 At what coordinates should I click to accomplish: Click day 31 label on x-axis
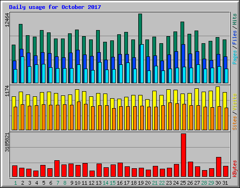225,183
